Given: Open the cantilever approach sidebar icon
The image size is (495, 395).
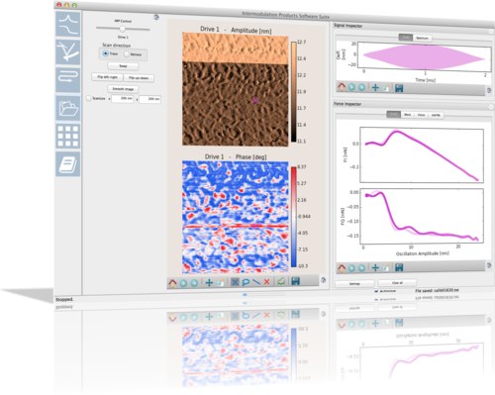Looking at the screenshot, I should [67, 51].
